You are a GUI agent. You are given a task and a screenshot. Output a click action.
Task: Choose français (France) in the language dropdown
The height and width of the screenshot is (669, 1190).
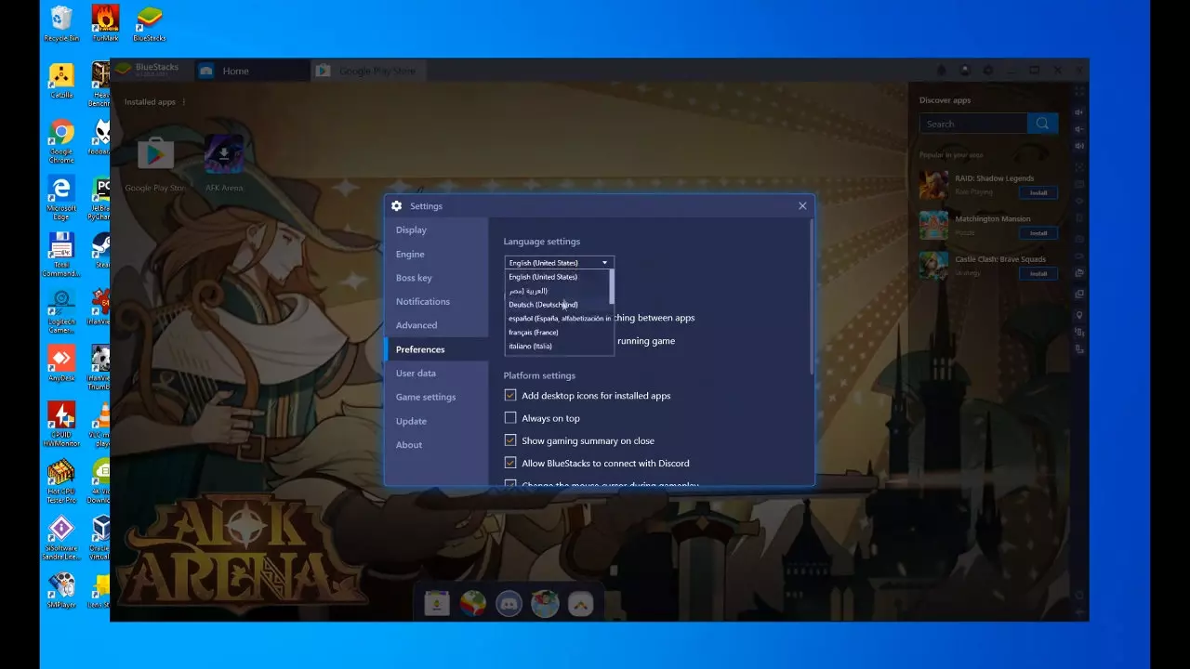(x=534, y=333)
